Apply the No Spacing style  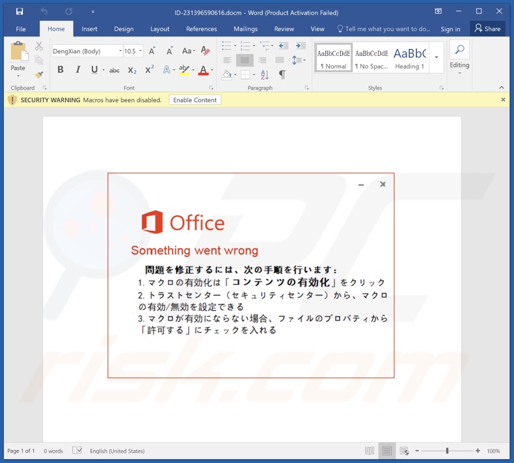pos(372,58)
